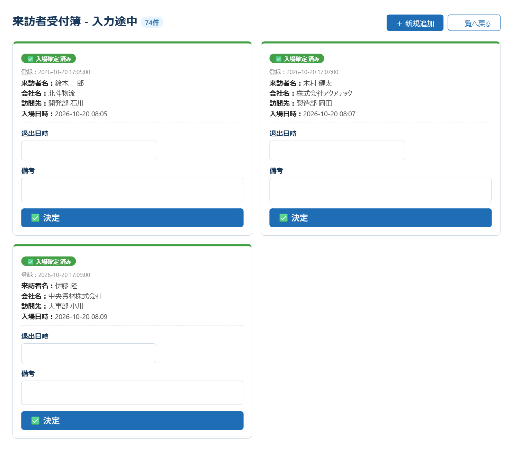Go back via 一覧へ戻る button
The height and width of the screenshot is (451, 513).
474,23
